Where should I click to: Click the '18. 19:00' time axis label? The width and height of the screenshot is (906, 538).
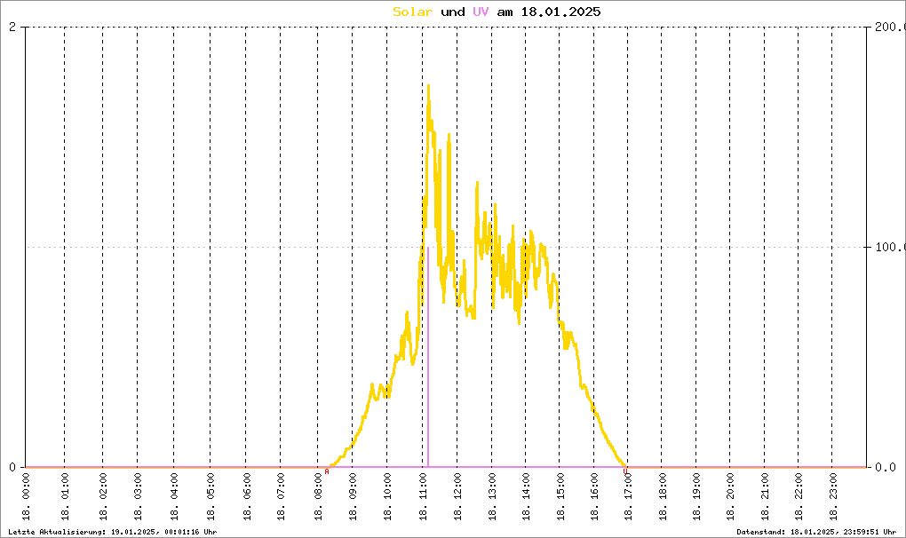[x=696, y=497]
